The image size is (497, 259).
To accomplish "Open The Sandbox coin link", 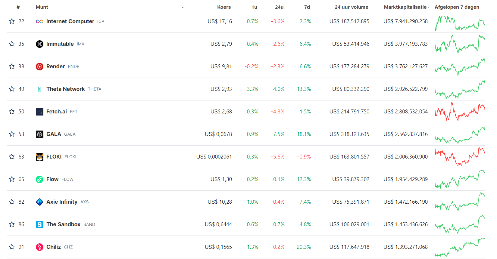I will (63, 224).
